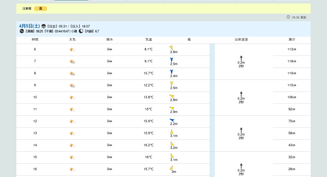The image size is (327, 177).
Task: Click the sunrise icon beside 日出
Action: [x=44, y=26]
